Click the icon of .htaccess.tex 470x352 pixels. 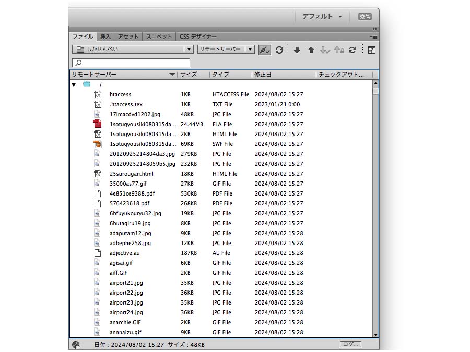98,104
